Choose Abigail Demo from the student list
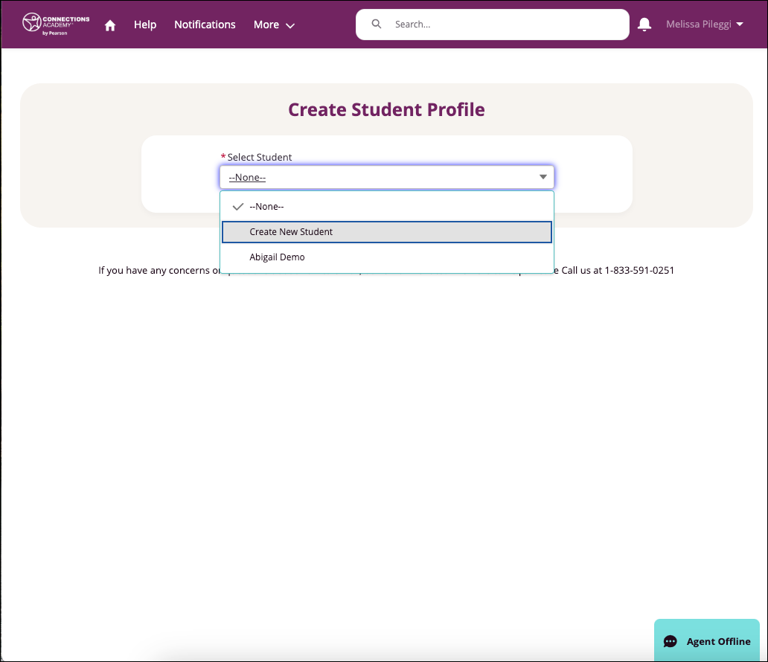The height and width of the screenshot is (662, 768). (277, 257)
